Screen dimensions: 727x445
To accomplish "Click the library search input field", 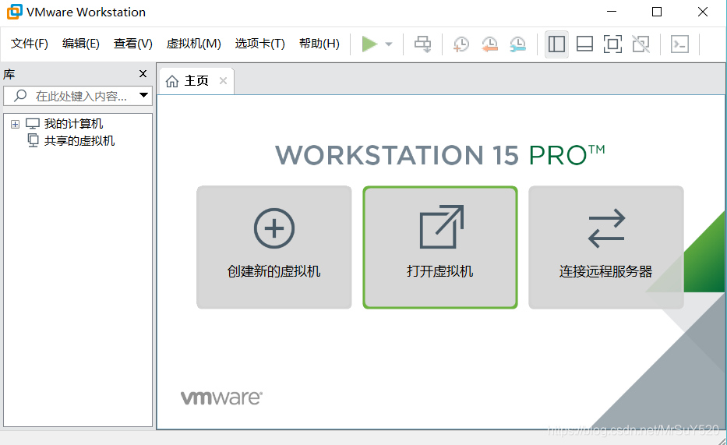I will click(78, 96).
